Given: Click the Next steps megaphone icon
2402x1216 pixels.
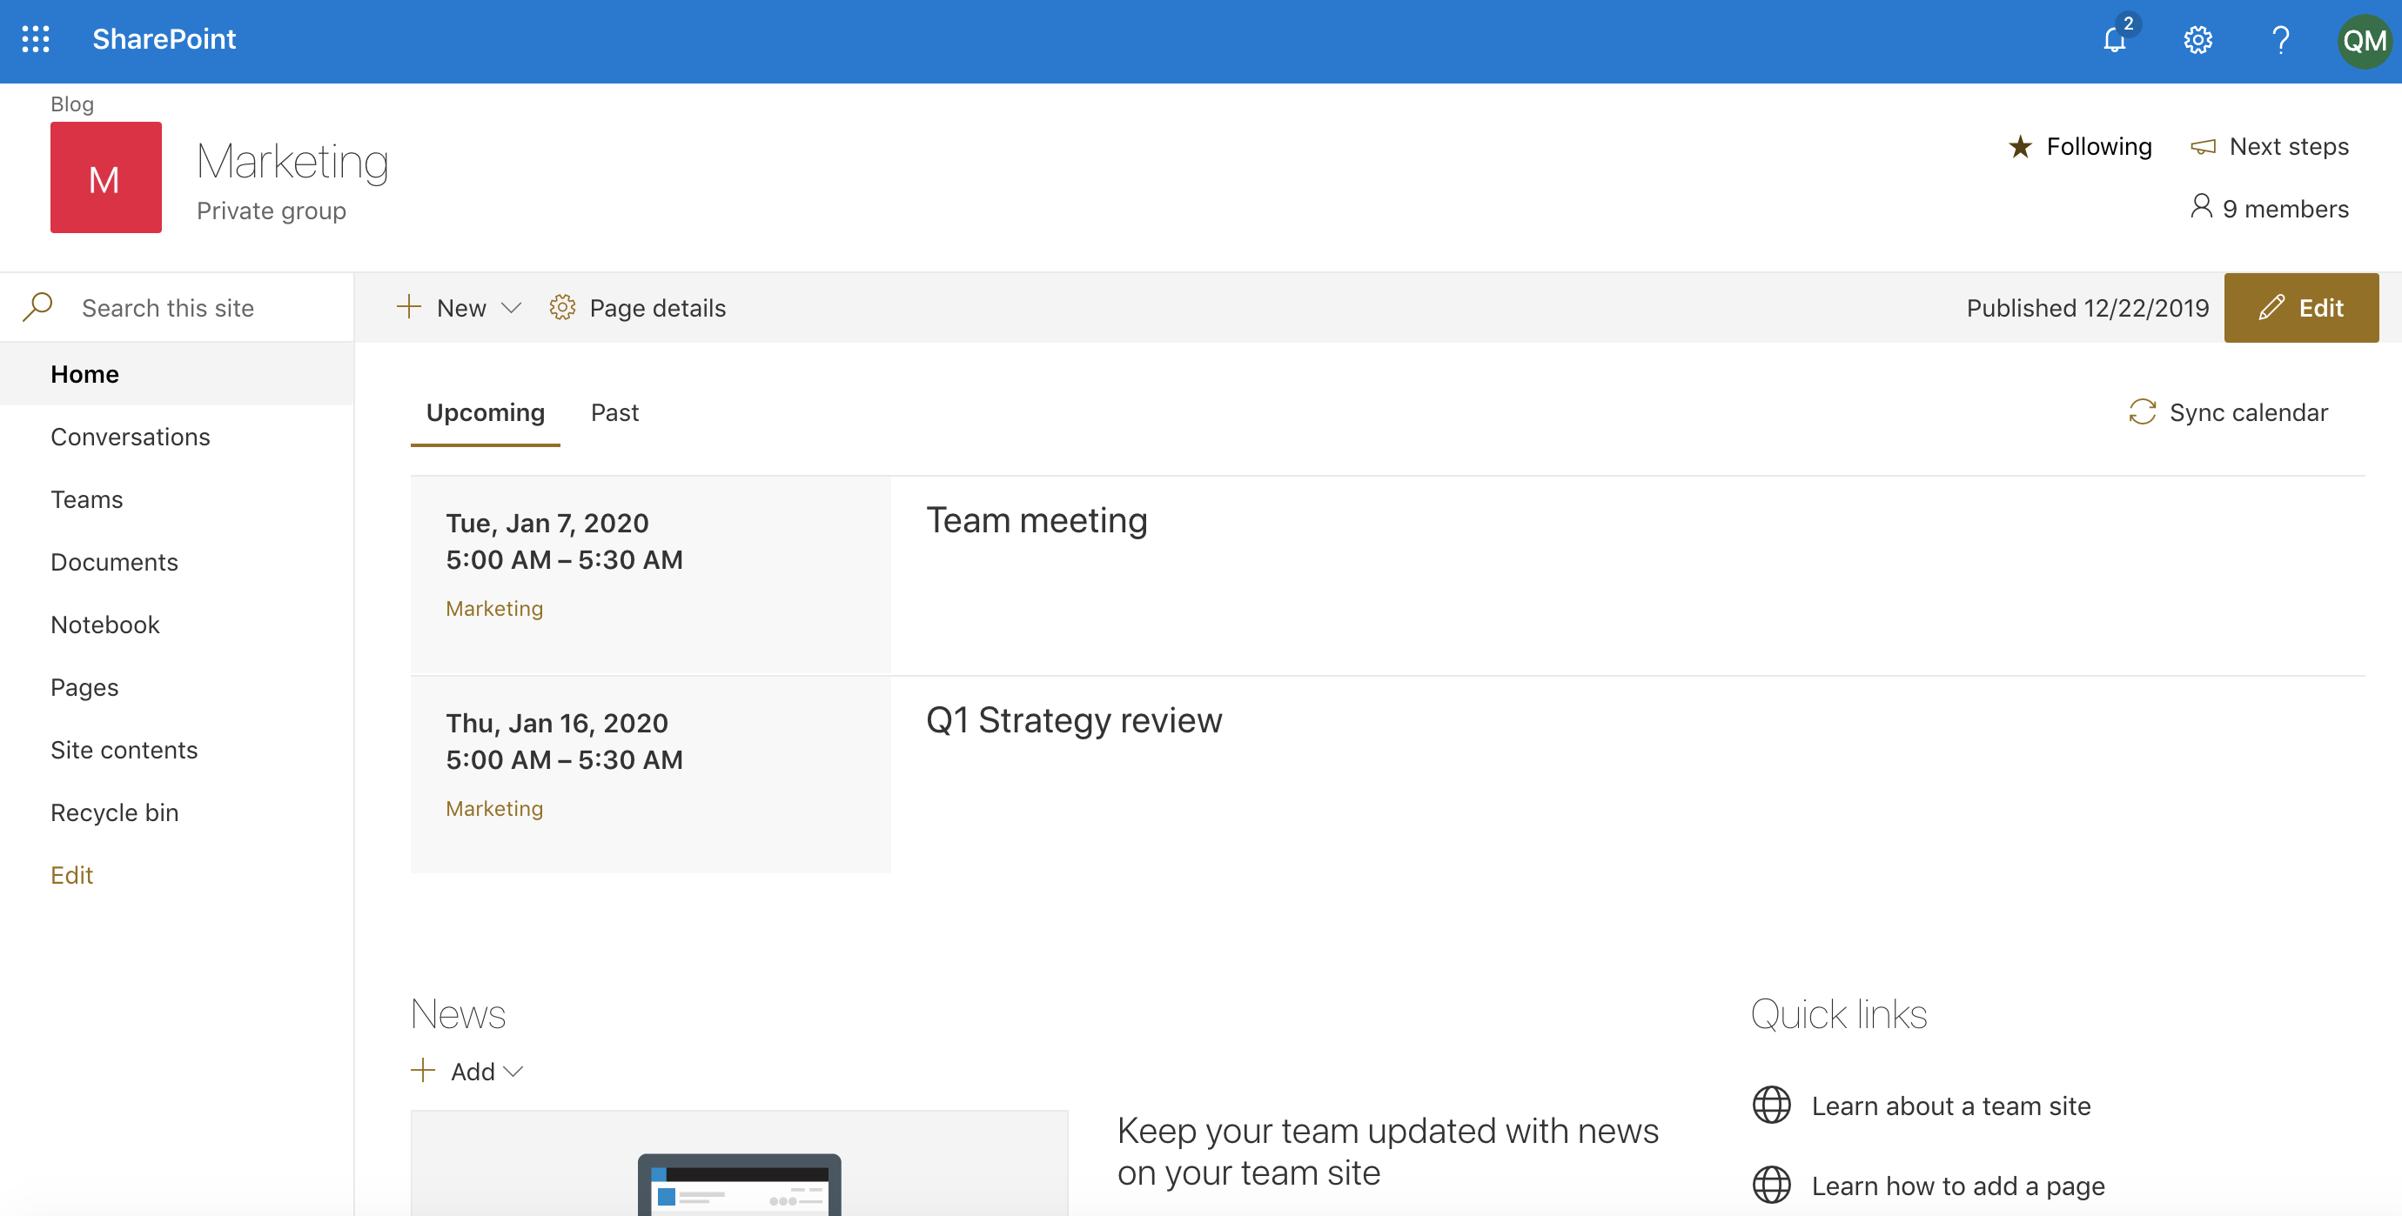Looking at the screenshot, I should click(x=2203, y=146).
